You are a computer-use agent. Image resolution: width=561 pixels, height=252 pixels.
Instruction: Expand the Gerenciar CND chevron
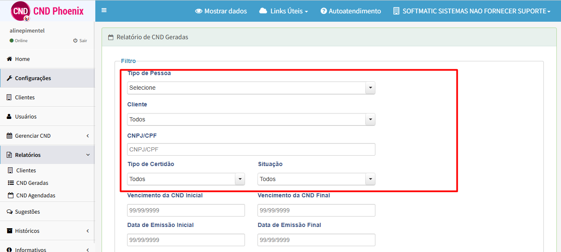click(x=88, y=136)
